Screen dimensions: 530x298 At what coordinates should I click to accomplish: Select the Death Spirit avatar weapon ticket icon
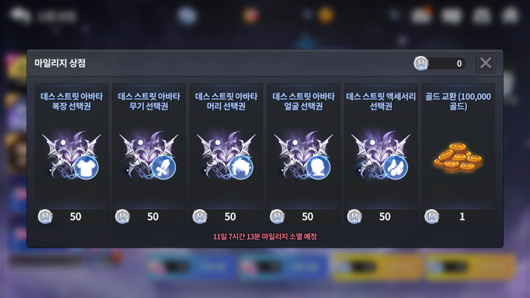tap(149, 155)
